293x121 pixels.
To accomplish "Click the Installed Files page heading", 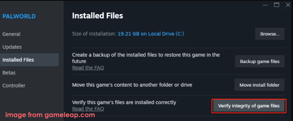I will click(x=97, y=16).
